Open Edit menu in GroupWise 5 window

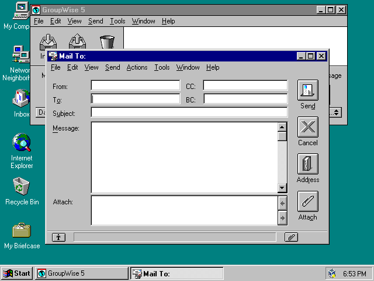(56, 21)
